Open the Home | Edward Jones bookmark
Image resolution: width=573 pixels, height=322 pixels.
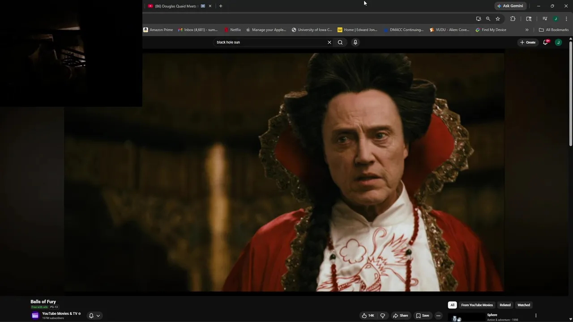(x=357, y=30)
